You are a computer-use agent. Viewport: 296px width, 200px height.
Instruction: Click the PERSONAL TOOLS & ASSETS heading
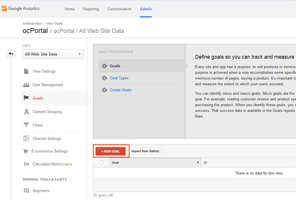point(45,179)
